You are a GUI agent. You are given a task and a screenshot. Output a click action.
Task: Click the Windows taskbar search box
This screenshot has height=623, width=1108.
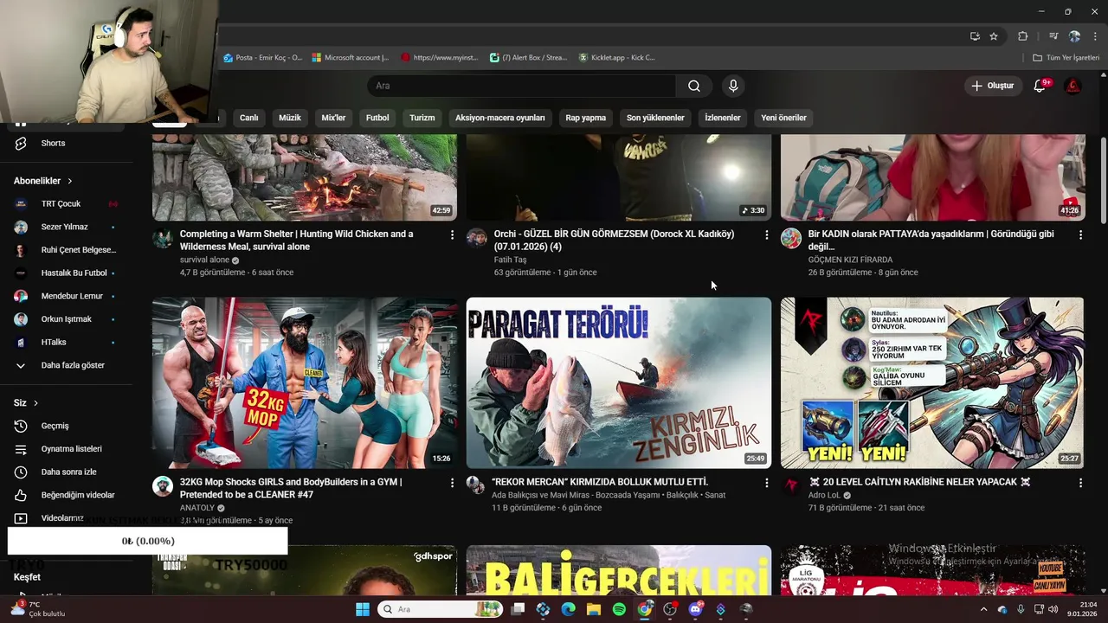(x=441, y=609)
